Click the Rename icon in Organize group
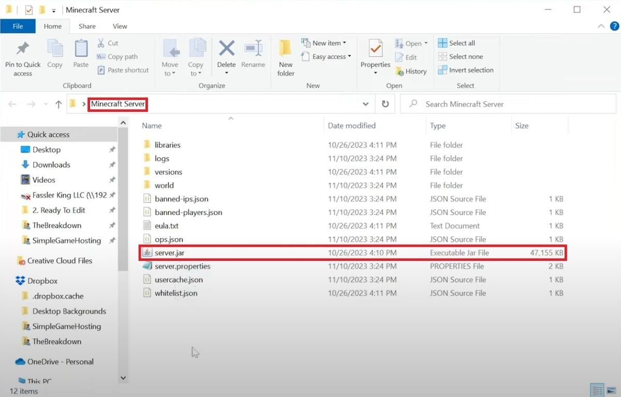The height and width of the screenshot is (397, 621). pyautogui.click(x=253, y=50)
